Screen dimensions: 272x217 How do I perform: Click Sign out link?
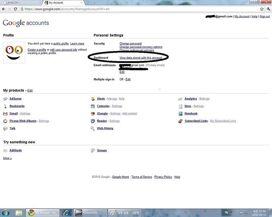pos(265,16)
